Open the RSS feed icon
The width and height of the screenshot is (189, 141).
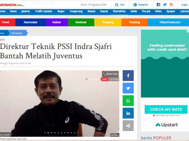171,4
